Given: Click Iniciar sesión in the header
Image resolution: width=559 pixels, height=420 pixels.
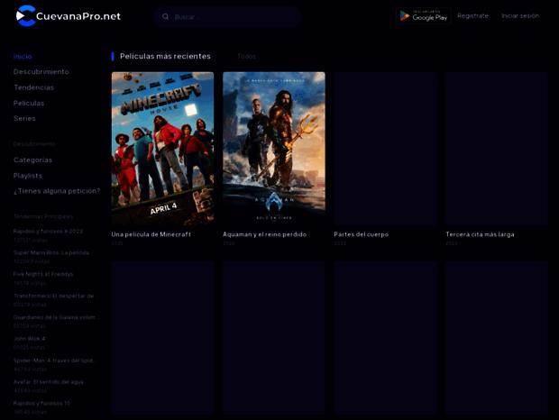Looking at the screenshot, I should [520, 15].
